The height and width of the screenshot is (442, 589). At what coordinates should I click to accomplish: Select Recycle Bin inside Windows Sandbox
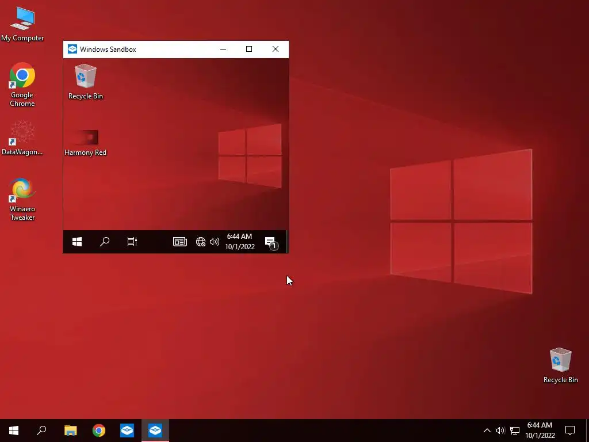tap(86, 82)
